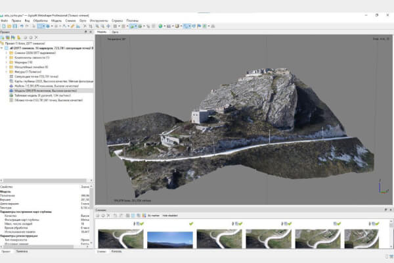Click the Redo arrow icon

pyautogui.click(x=27, y=26)
